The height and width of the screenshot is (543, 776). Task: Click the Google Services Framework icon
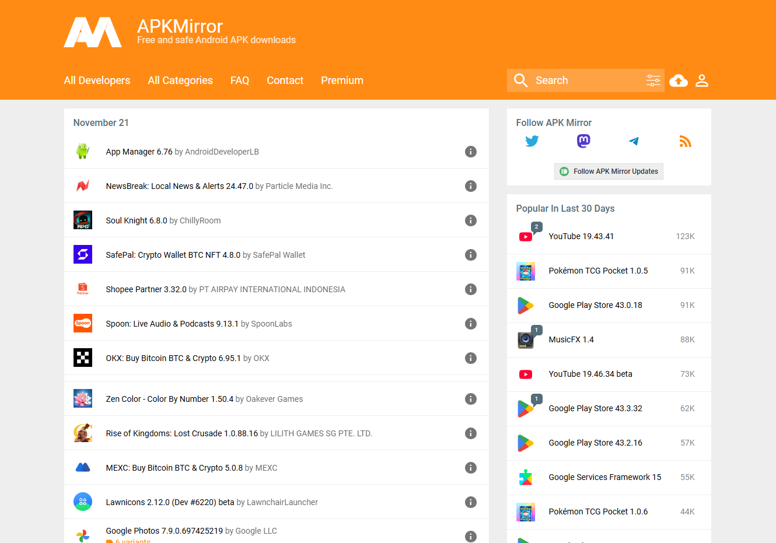coord(526,478)
